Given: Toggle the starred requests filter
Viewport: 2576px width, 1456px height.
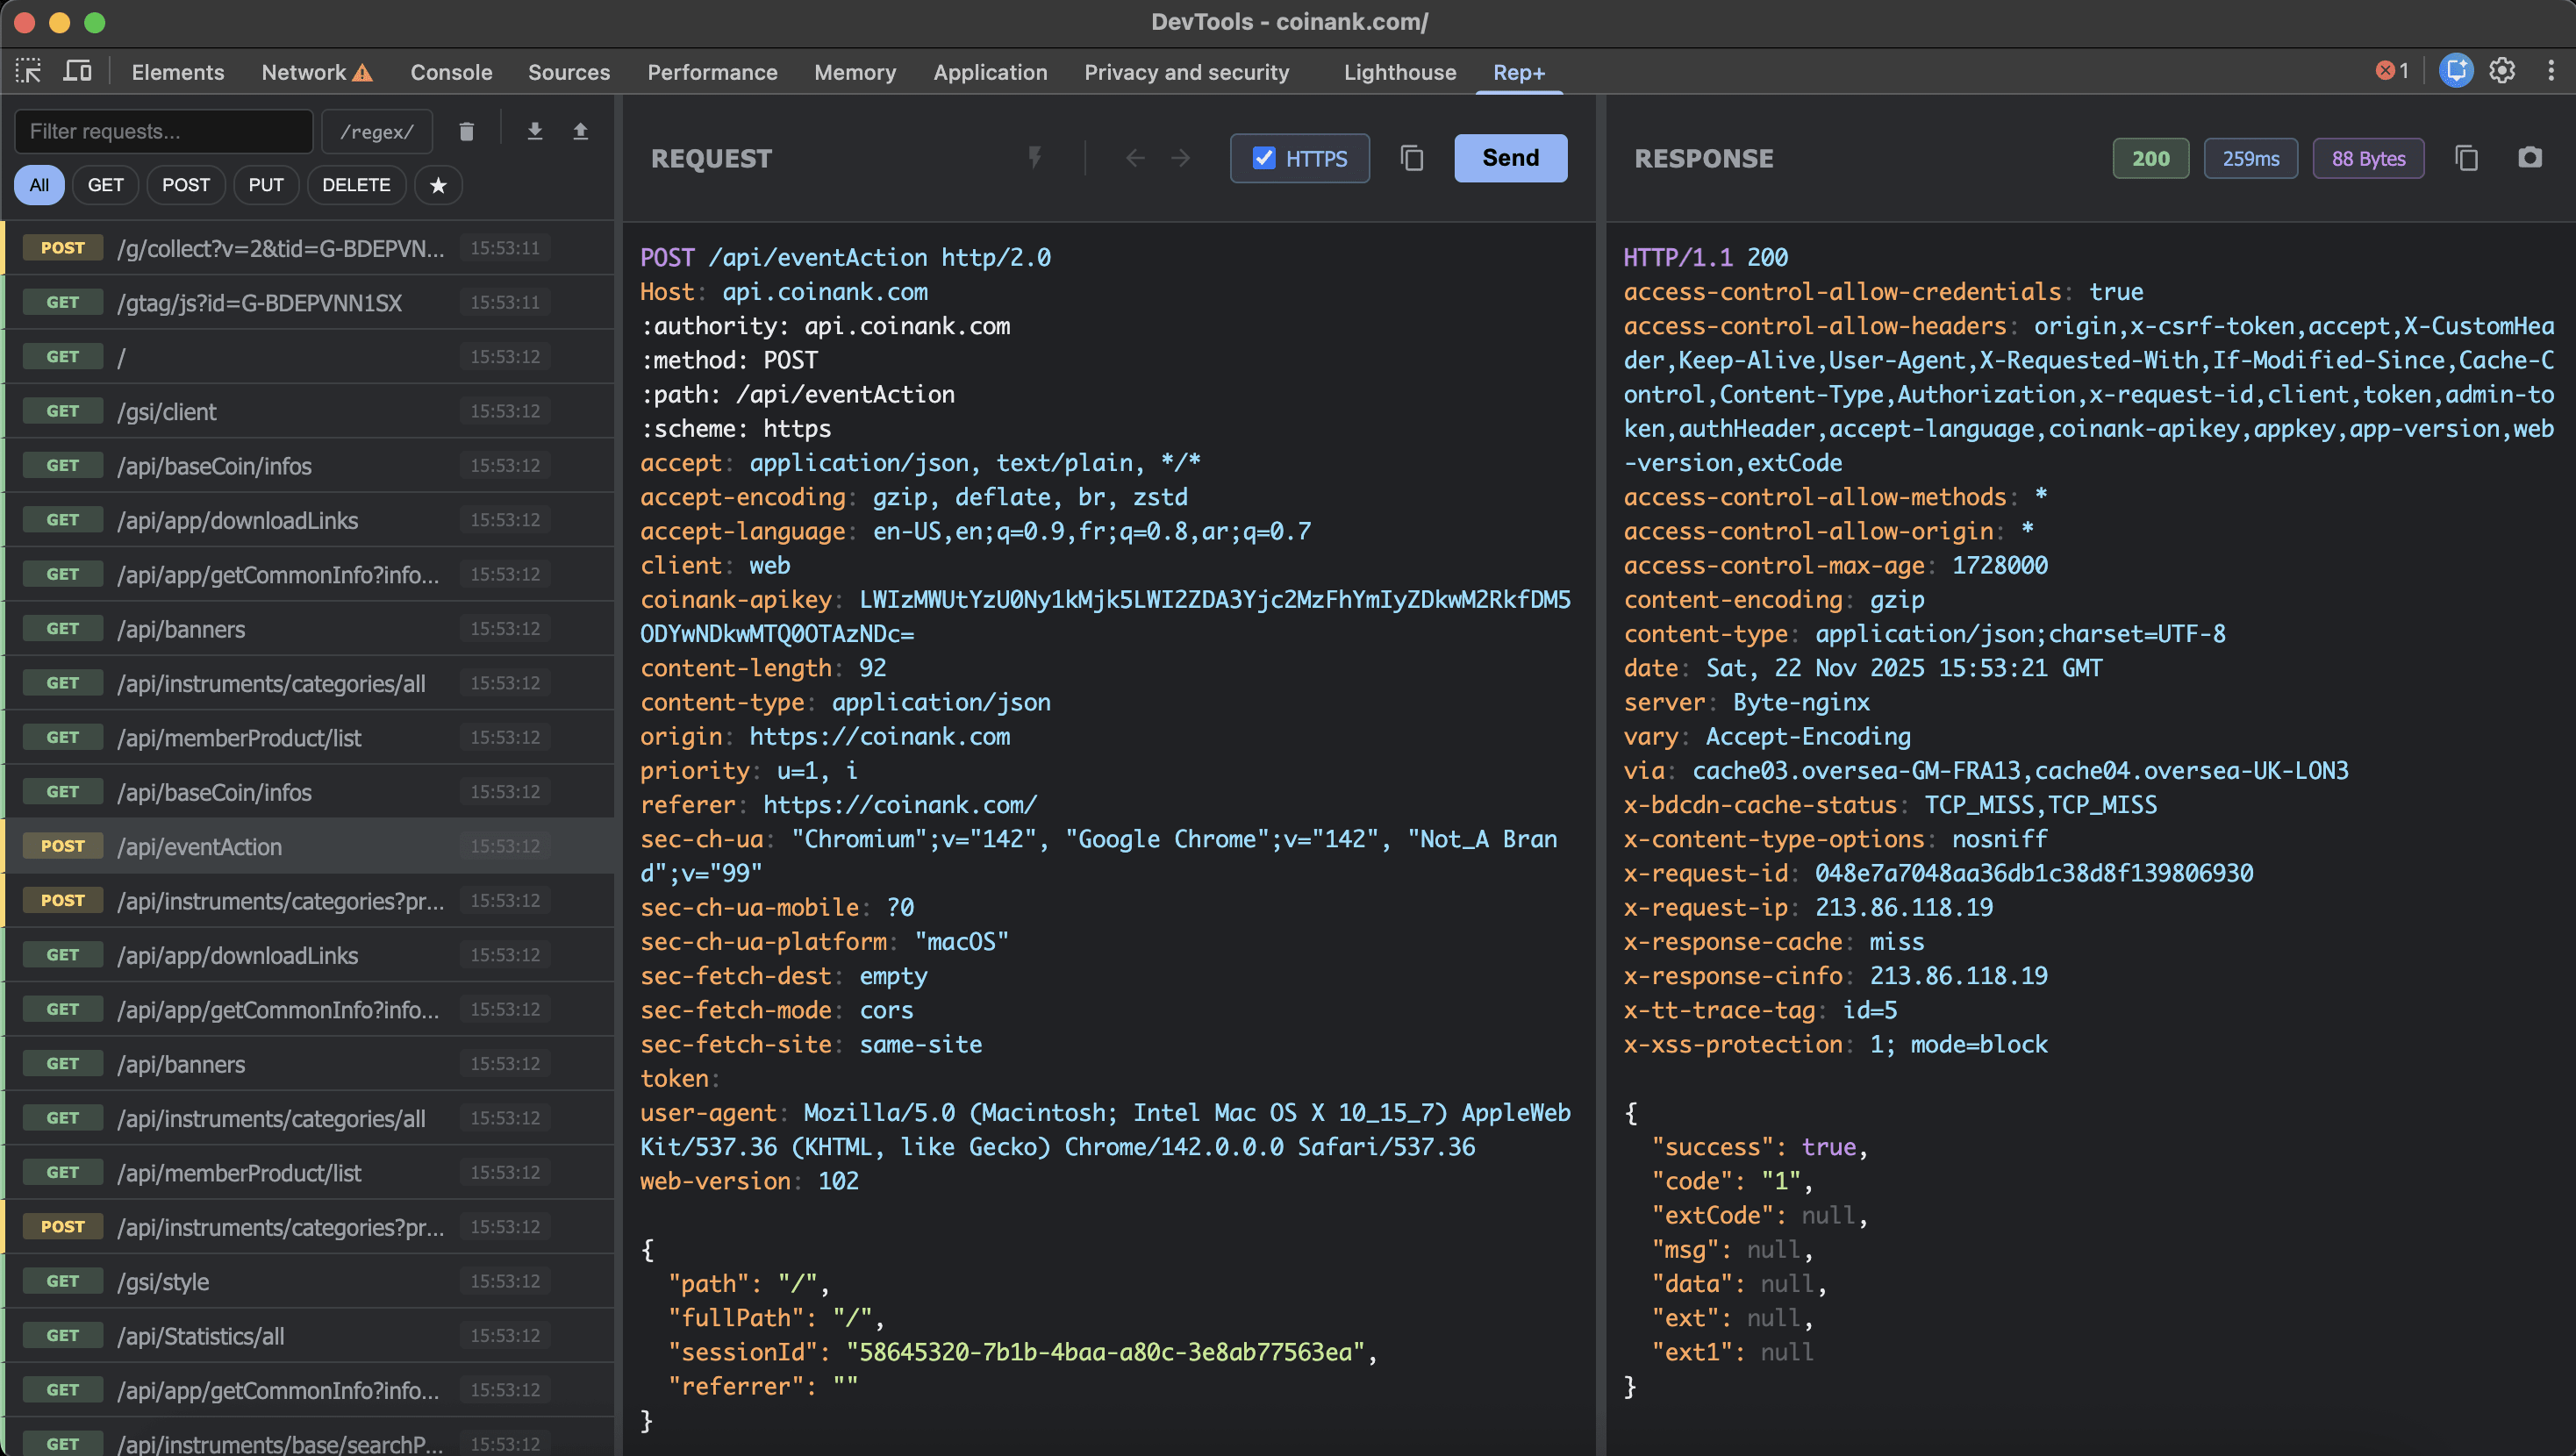Looking at the screenshot, I should coord(438,185).
